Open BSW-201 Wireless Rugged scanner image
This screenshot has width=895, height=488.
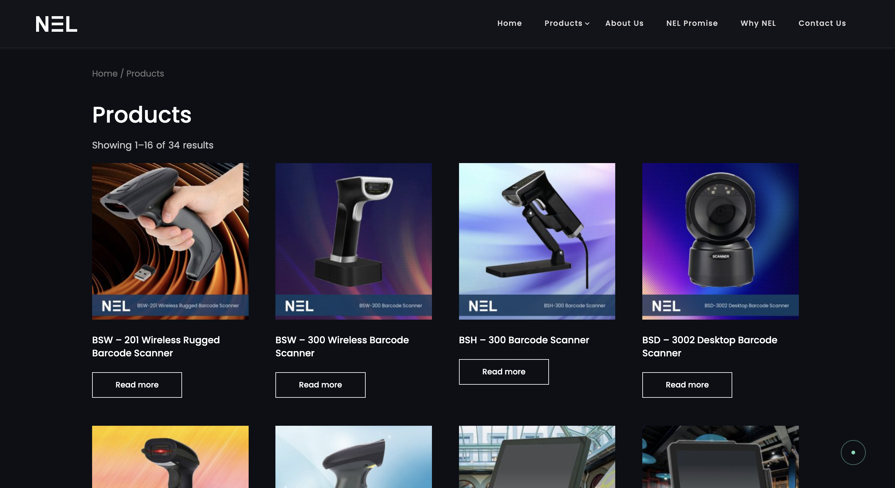170,241
